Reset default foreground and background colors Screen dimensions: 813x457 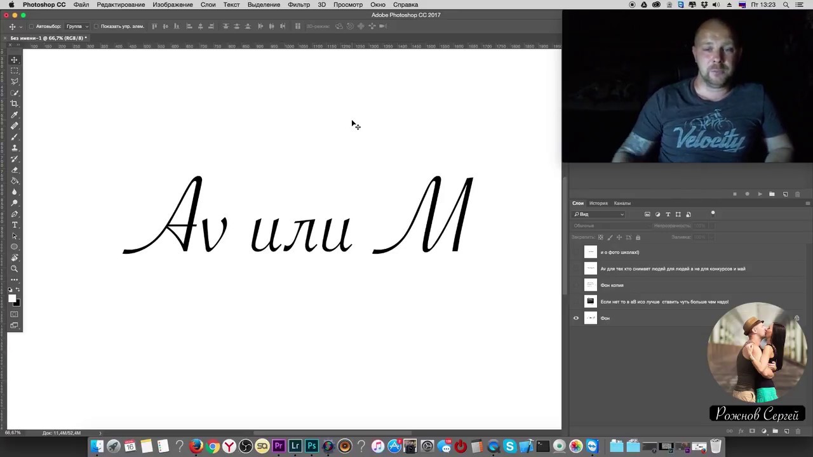tap(10, 290)
